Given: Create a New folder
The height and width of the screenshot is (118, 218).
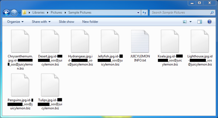Looking at the screenshot, I should [x=90, y=22].
